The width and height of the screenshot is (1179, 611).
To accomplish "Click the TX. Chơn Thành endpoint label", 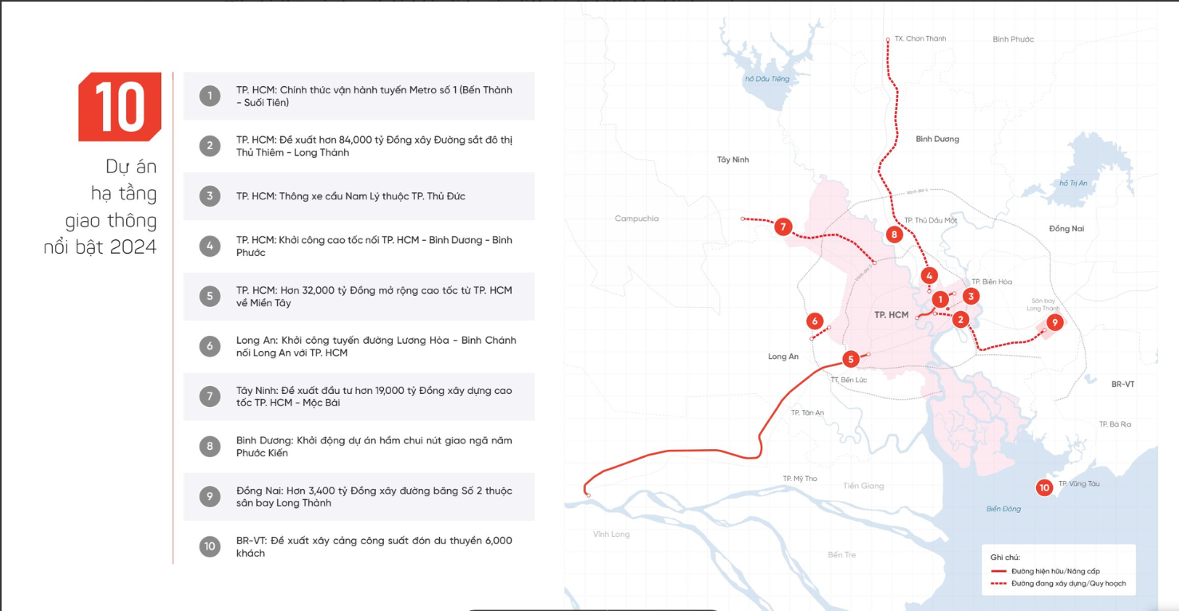I will pos(920,38).
